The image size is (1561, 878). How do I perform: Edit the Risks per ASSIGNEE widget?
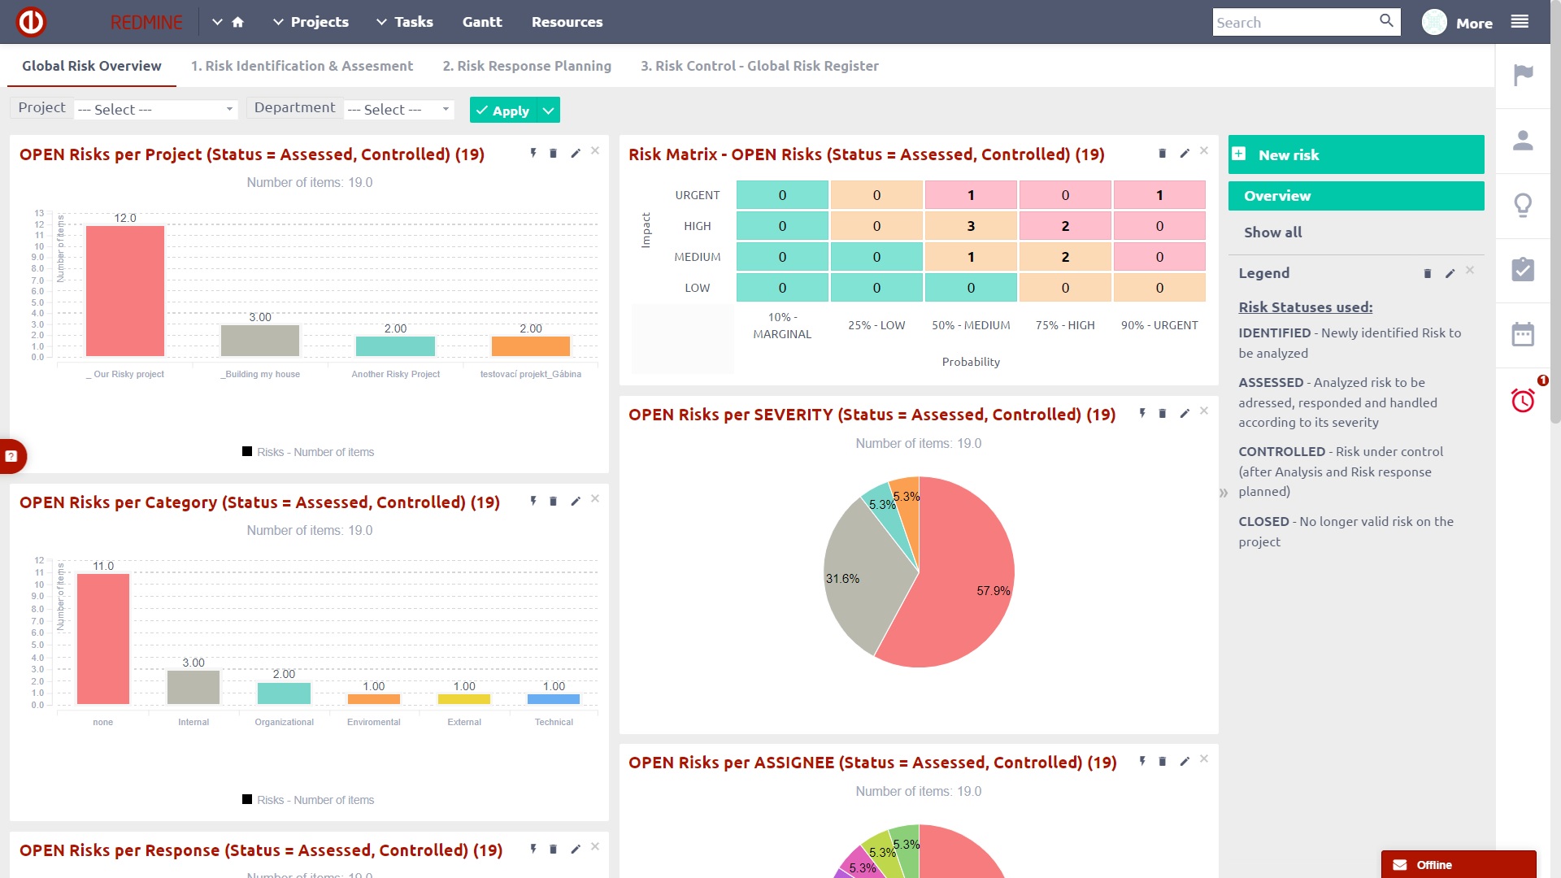pyautogui.click(x=1185, y=761)
